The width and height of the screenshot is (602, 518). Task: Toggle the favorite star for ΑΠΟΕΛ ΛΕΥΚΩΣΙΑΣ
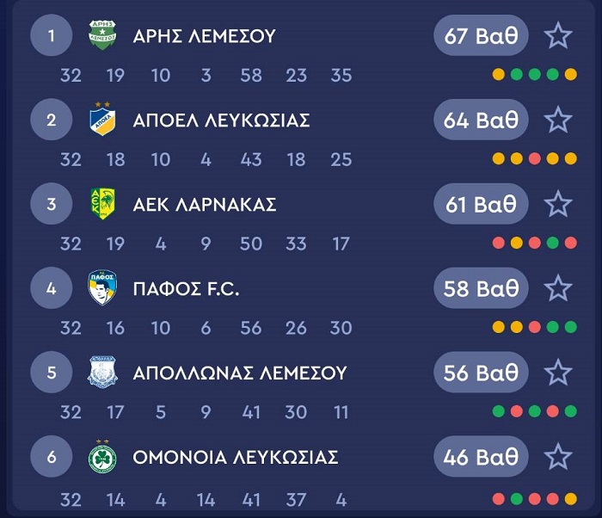559,120
